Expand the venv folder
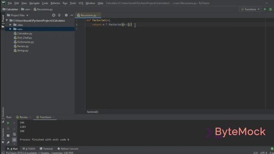The height and width of the screenshot is (154, 274). (10, 29)
